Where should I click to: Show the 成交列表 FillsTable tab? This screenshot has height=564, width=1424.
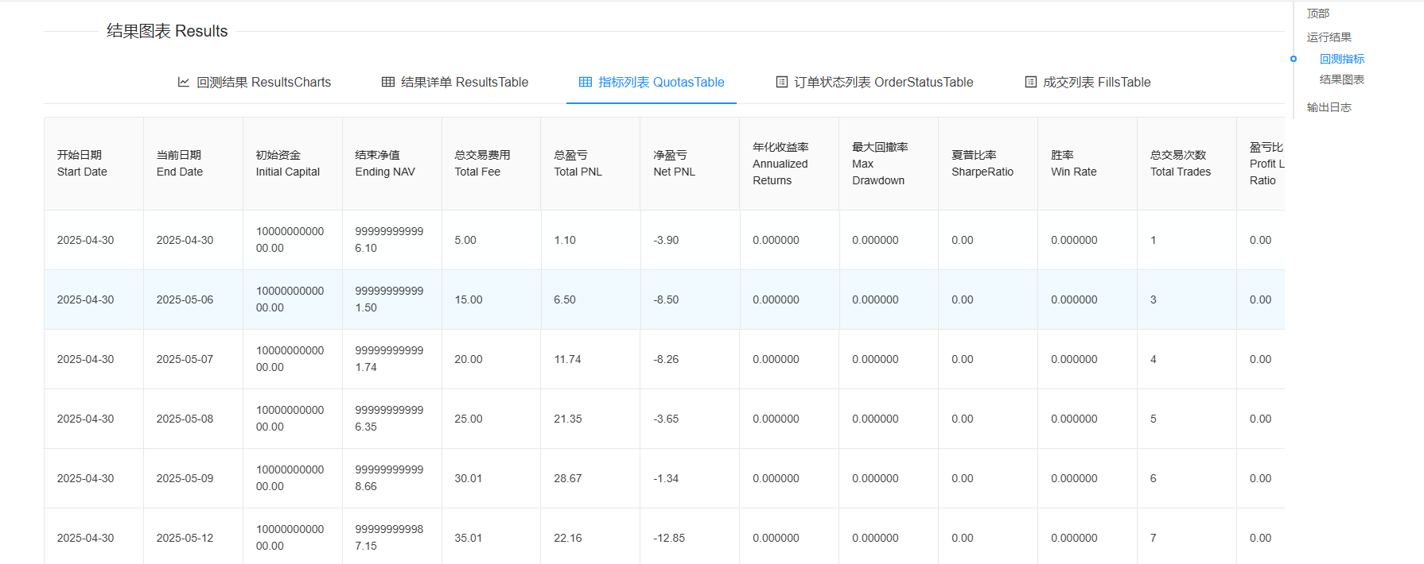[1096, 82]
